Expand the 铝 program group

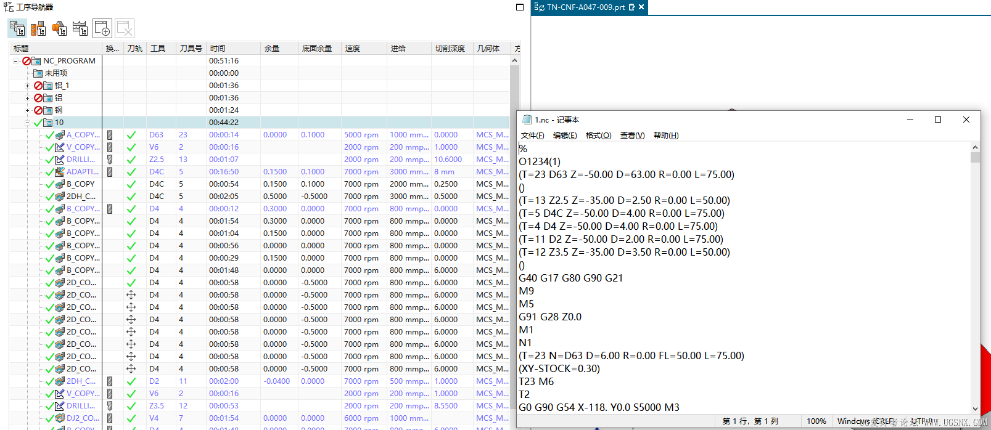click(x=27, y=98)
